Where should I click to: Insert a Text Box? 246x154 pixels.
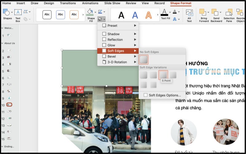[x=18, y=13]
